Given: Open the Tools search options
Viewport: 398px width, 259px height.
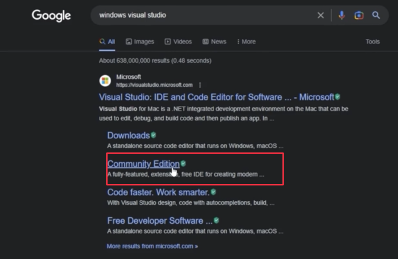Looking at the screenshot, I should [x=372, y=42].
